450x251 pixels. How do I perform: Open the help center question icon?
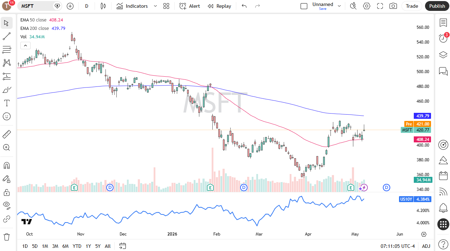(443, 244)
